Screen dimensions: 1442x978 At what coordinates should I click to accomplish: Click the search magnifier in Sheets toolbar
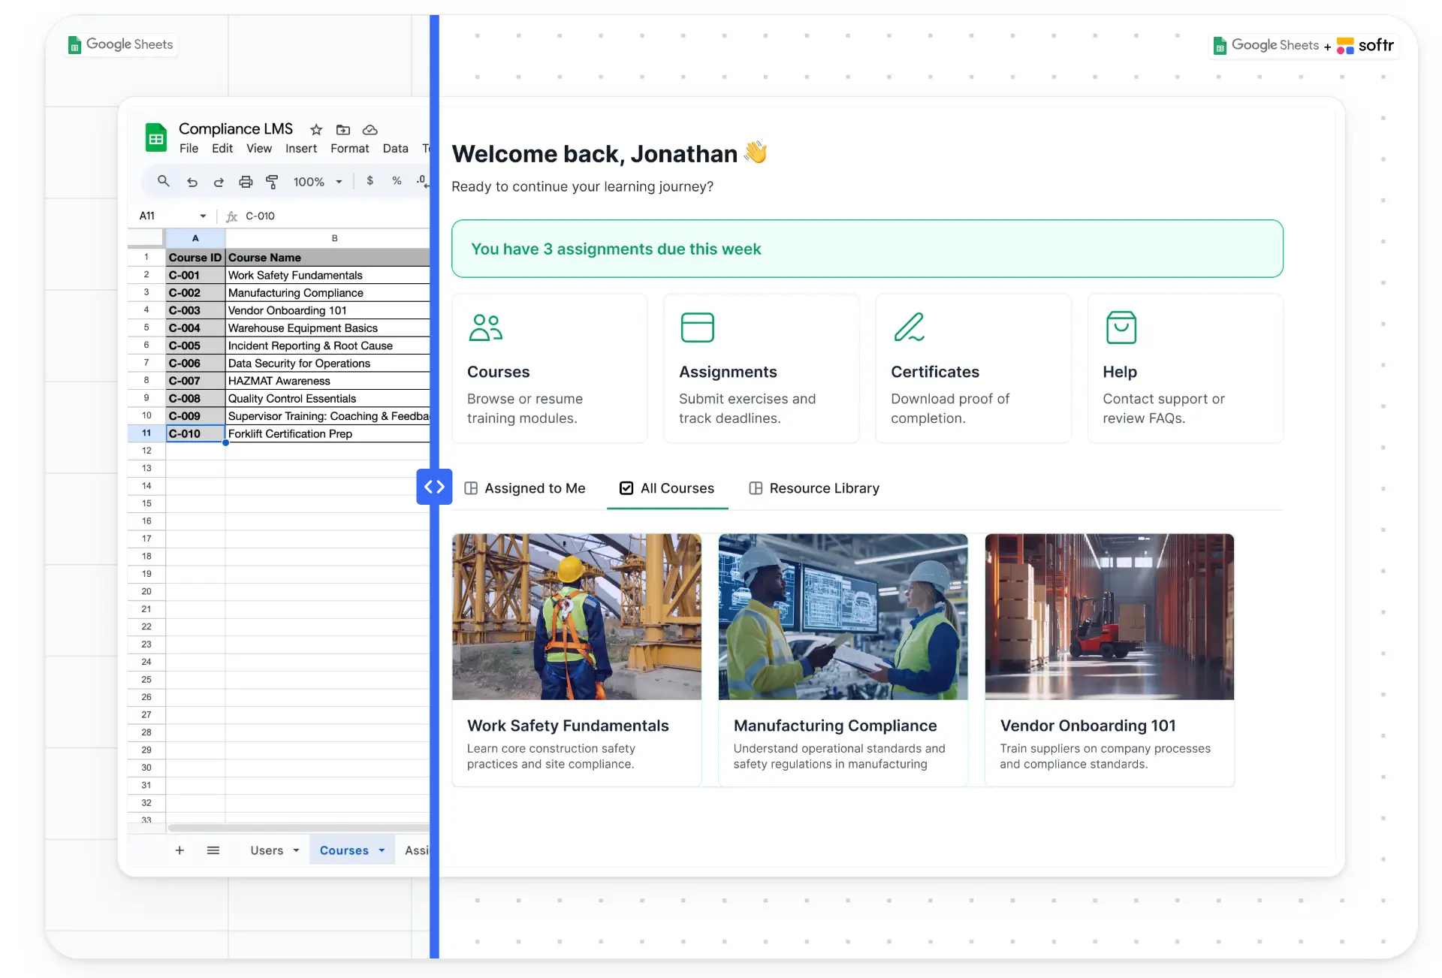163,181
